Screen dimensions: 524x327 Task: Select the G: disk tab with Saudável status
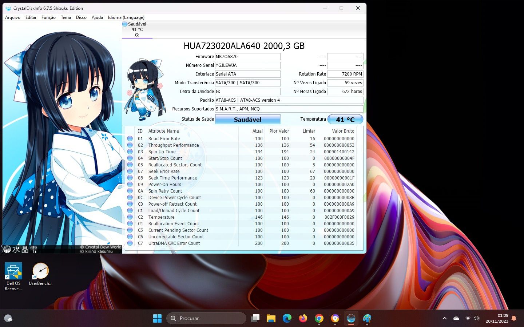click(137, 29)
